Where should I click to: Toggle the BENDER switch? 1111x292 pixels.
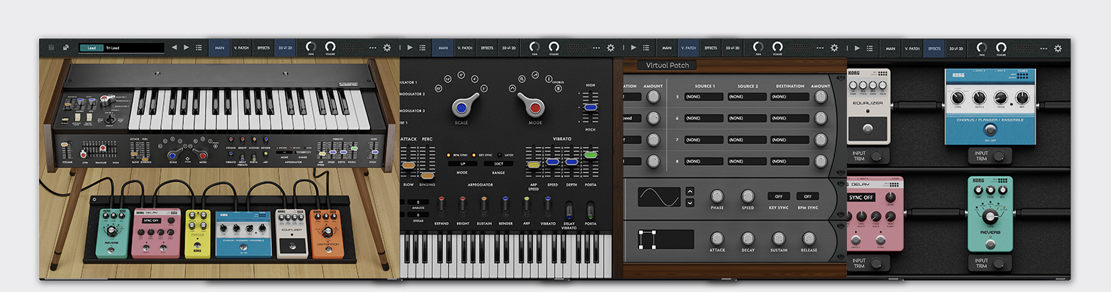point(506,205)
